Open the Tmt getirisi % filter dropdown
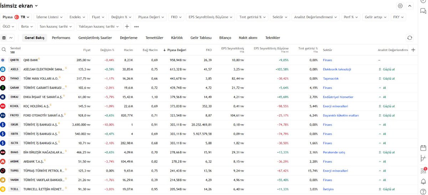428x195 pixels. click(253, 17)
